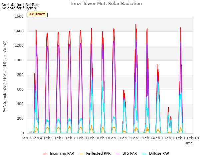Click the 1200 y-axis tick label
The width and height of the screenshot is (213, 160).
[19, 46]
